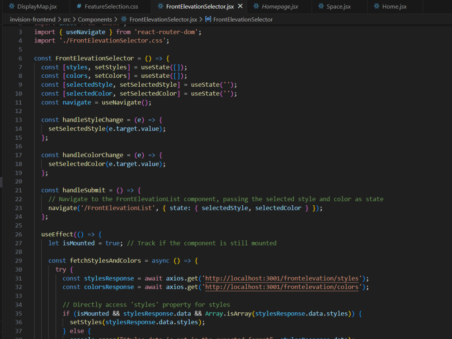Switch to the Space.jsx tab

(x=339, y=6)
